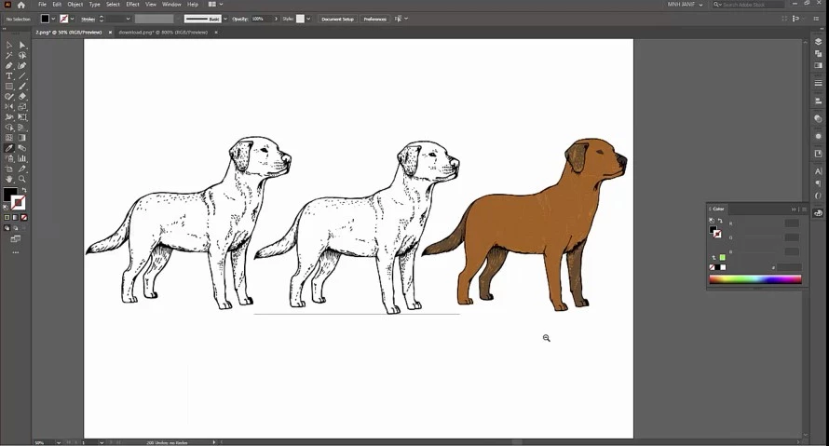Viewport: 829px width, 446px height.
Task: Swap fill and stroke in toolbar
Action: pyautogui.click(x=24, y=190)
